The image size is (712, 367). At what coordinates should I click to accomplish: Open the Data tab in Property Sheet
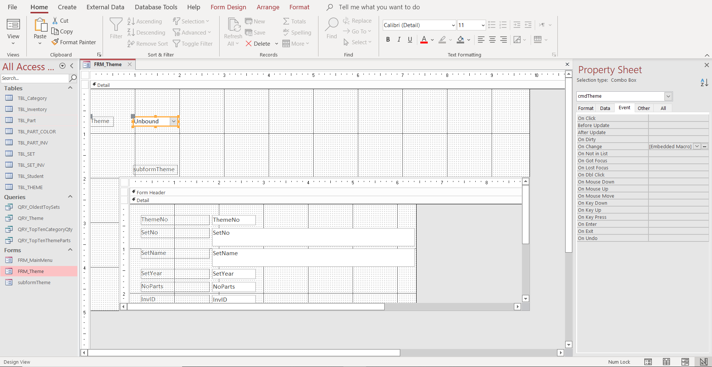tap(605, 108)
